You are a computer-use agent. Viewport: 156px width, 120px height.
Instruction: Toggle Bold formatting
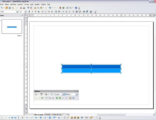click(x=29, y=12)
